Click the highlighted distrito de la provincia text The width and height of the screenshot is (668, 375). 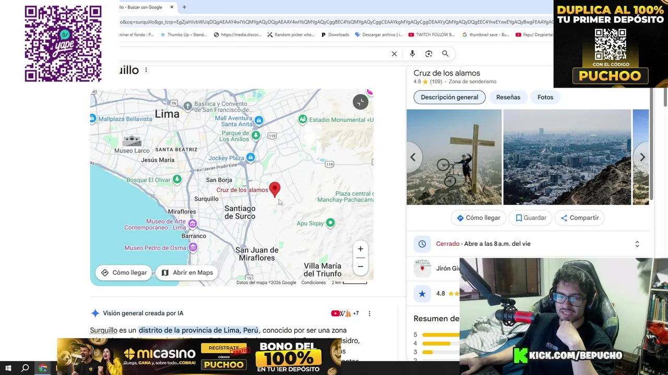tap(198, 330)
